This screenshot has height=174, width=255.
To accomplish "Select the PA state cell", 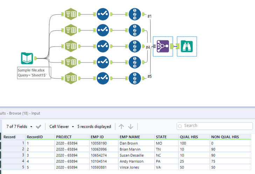I will pos(167,161).
